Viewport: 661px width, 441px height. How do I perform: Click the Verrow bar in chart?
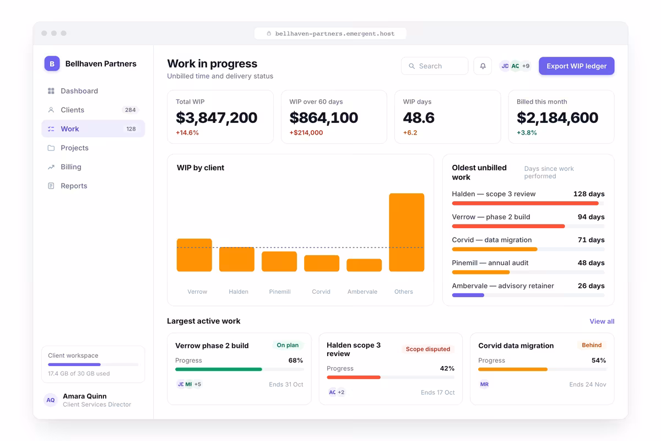[194, 255]
